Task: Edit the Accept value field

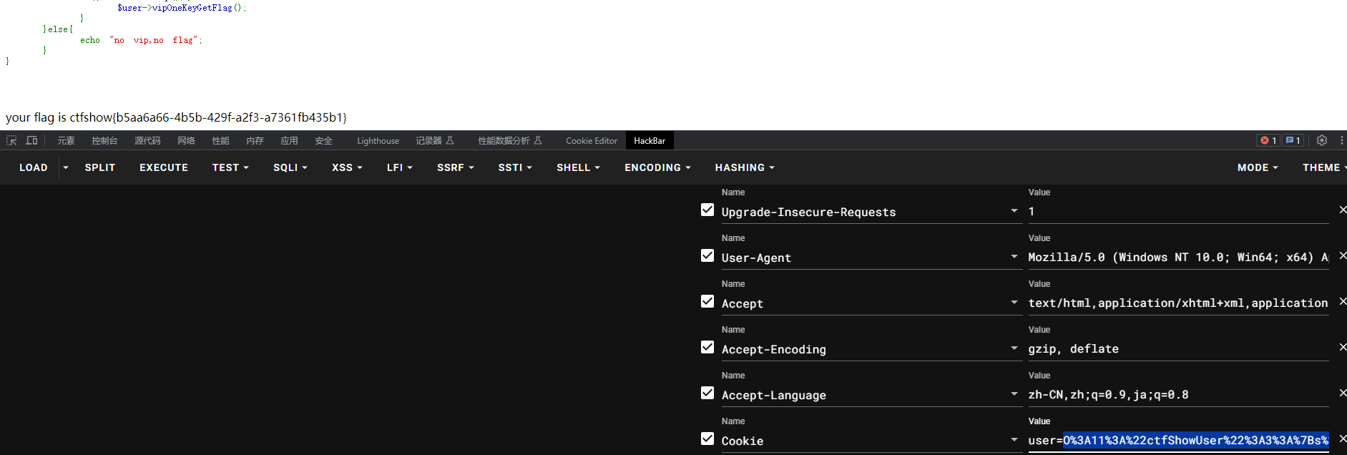Action: pos(1178,303)
